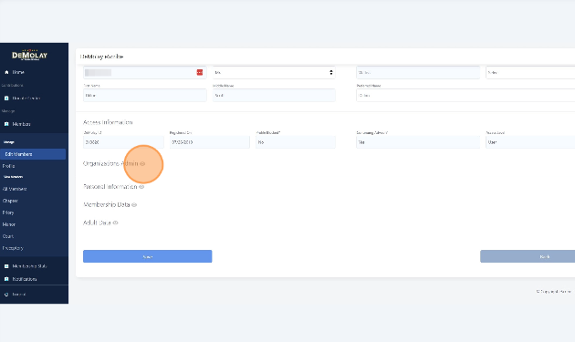This screenshot has height=342, width=575.
Task: Click the Members section icon
Action: point(6,124)
